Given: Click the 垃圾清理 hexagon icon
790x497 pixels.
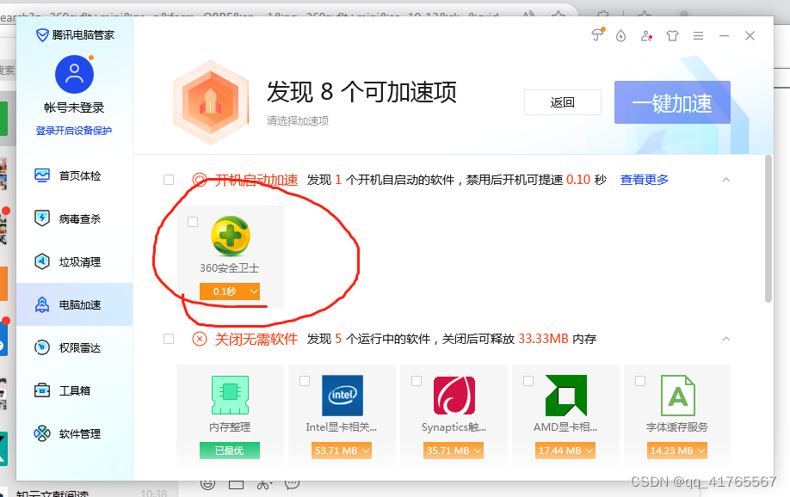Looking at the screenshot, I should [x=42, y=261].
